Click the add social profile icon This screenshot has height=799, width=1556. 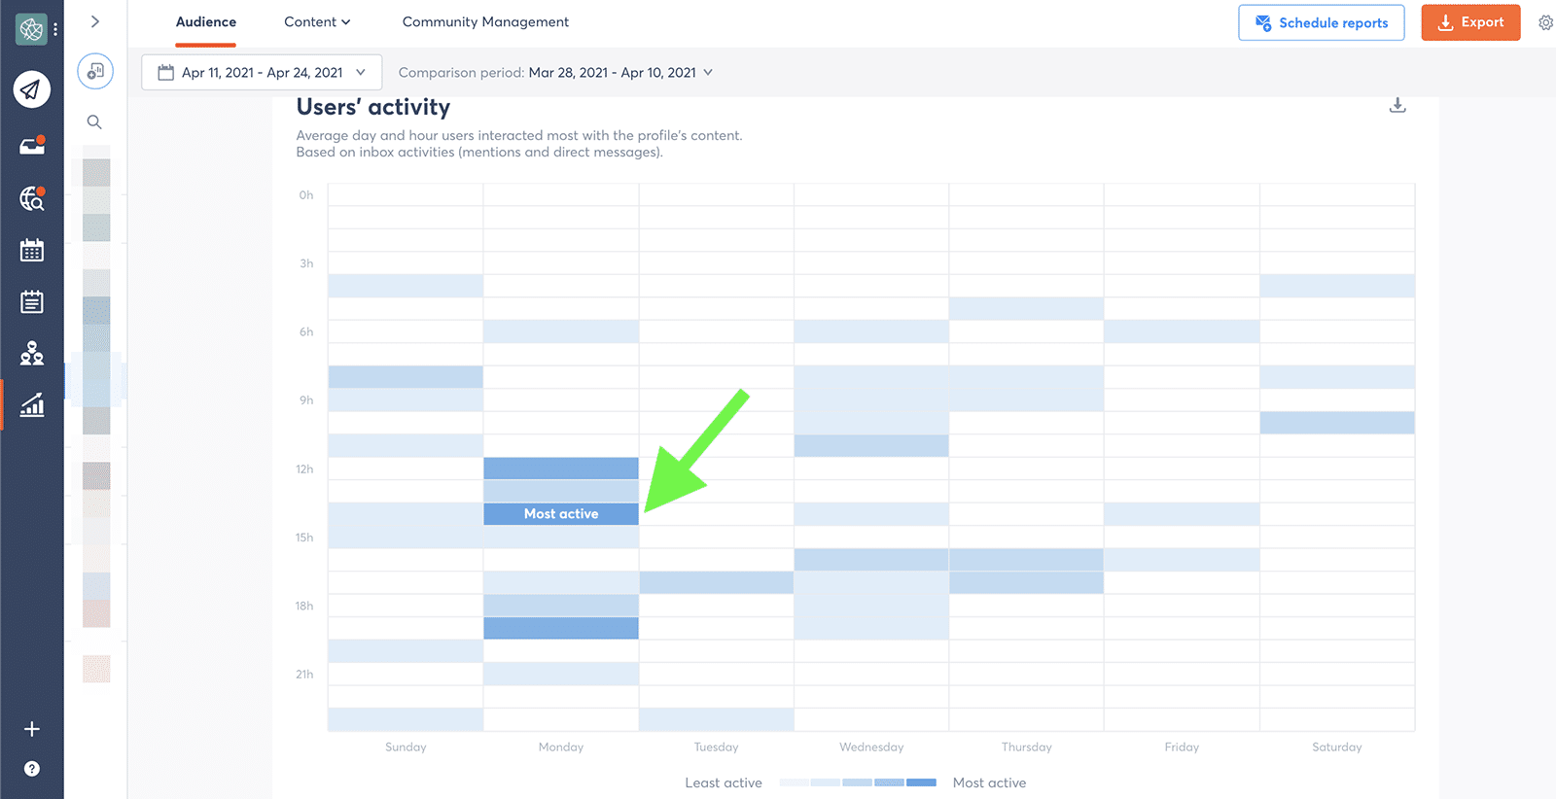click(x=95, y=71)
